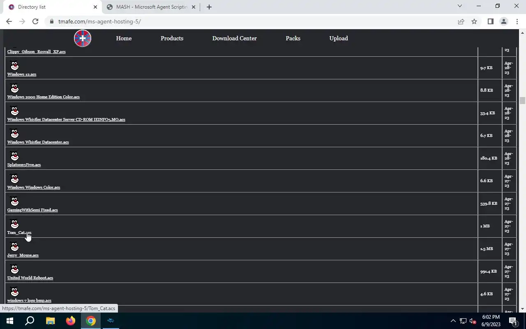526x329 pixels.
Task: Download the Splatoon3Frye.acs file
Action: (24, 165)
